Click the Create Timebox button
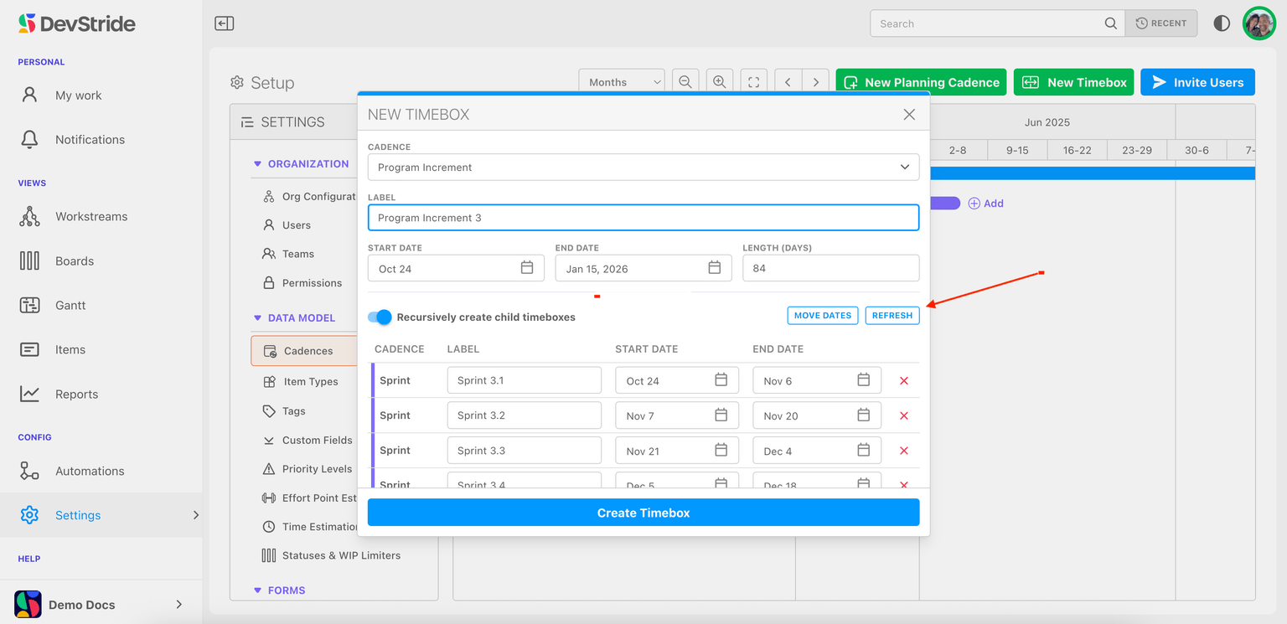This screenshot has width=1287, height=624. [643, 513]
